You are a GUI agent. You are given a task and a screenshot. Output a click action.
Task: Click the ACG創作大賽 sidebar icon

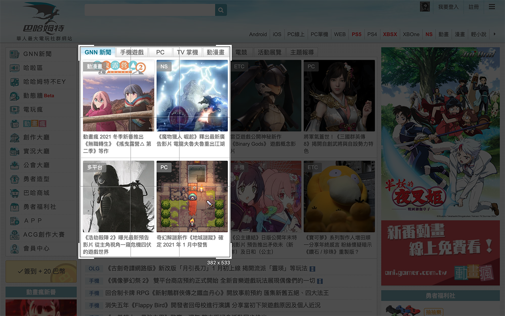(15, 235)
